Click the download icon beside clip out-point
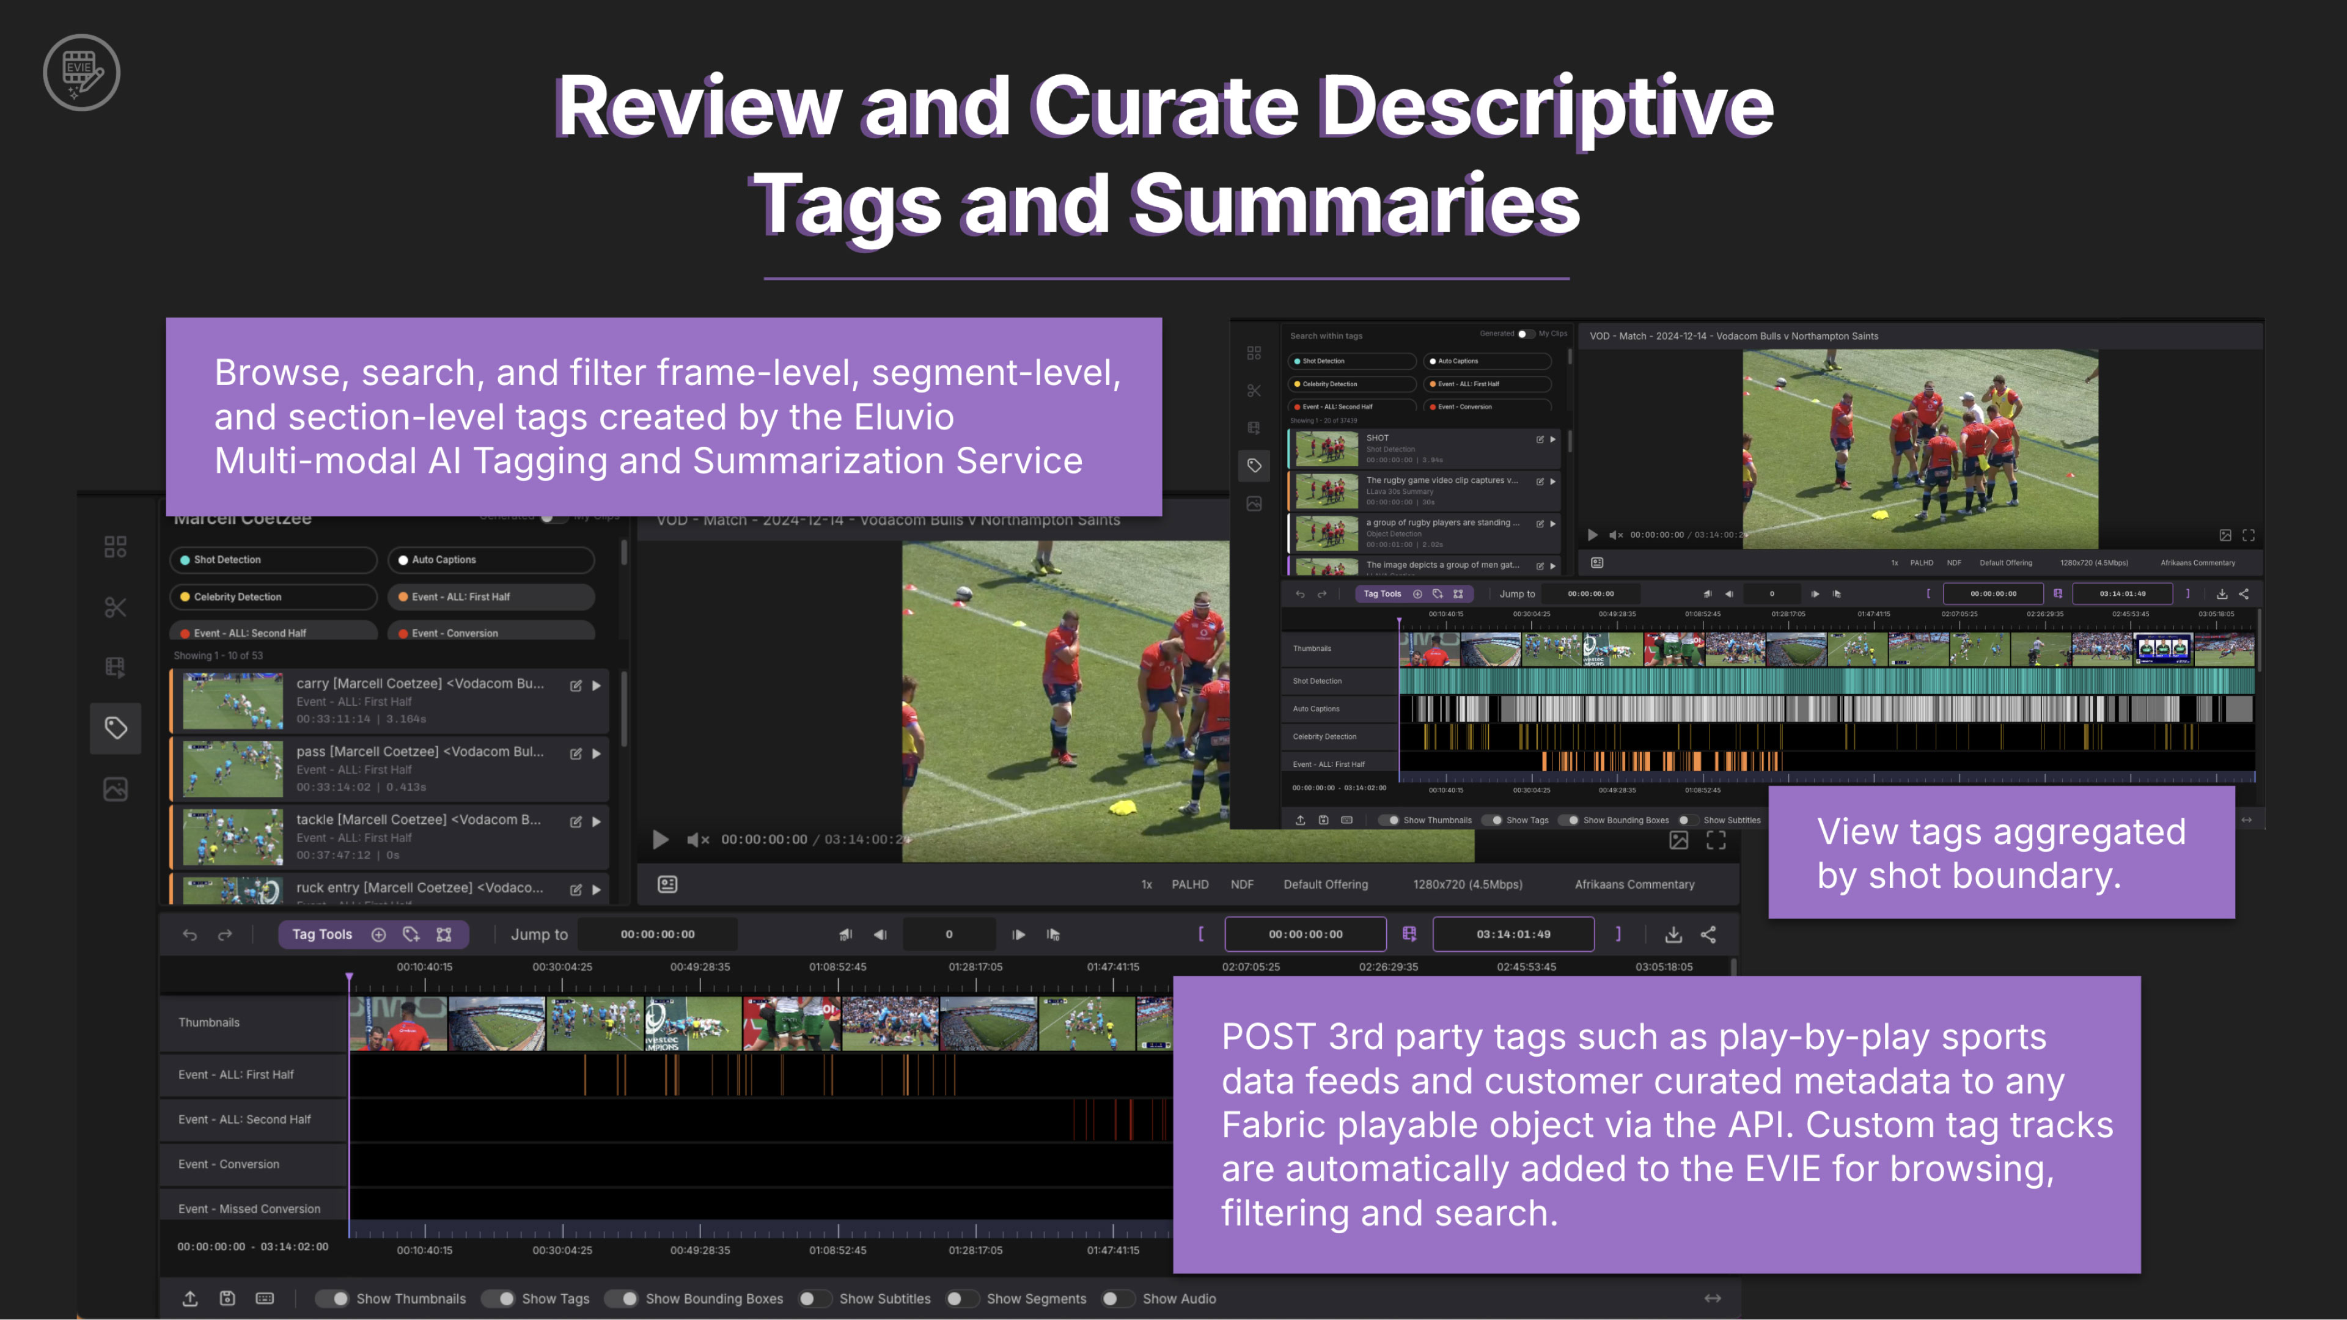The width and height of the screenshot is (2347, 1320). pos(1673,934)
